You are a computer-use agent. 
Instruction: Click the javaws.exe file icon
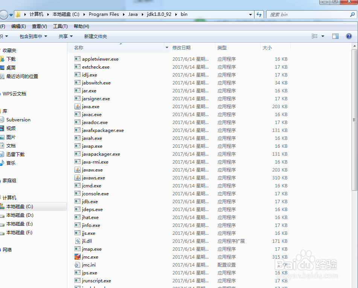click(78, 178)
